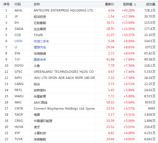Click the 理想汽车 stock name
Screen dimensions: 158x143
pyautogui.click(x=40, y=47)
